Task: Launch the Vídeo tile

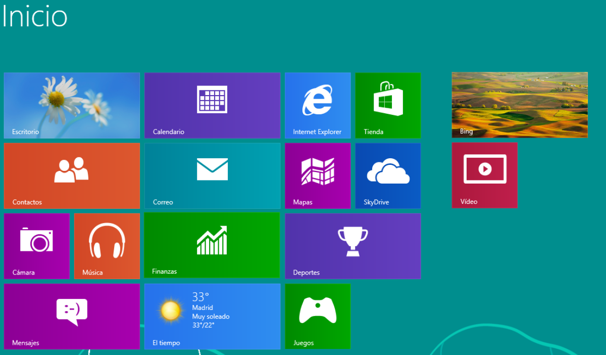Action: (484, 175)
